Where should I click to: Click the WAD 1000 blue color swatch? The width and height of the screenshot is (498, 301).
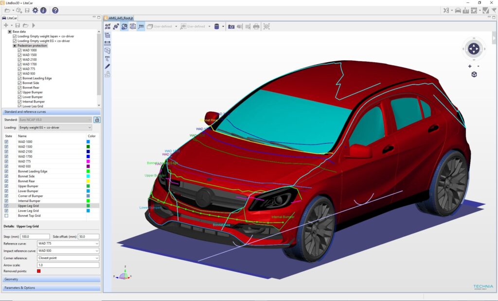[89, 142]
